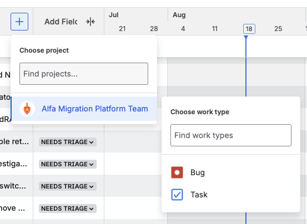Click the collapse fields arrows icon
The width and height of the screenshot is (307, 224).
tap(90, 22)
